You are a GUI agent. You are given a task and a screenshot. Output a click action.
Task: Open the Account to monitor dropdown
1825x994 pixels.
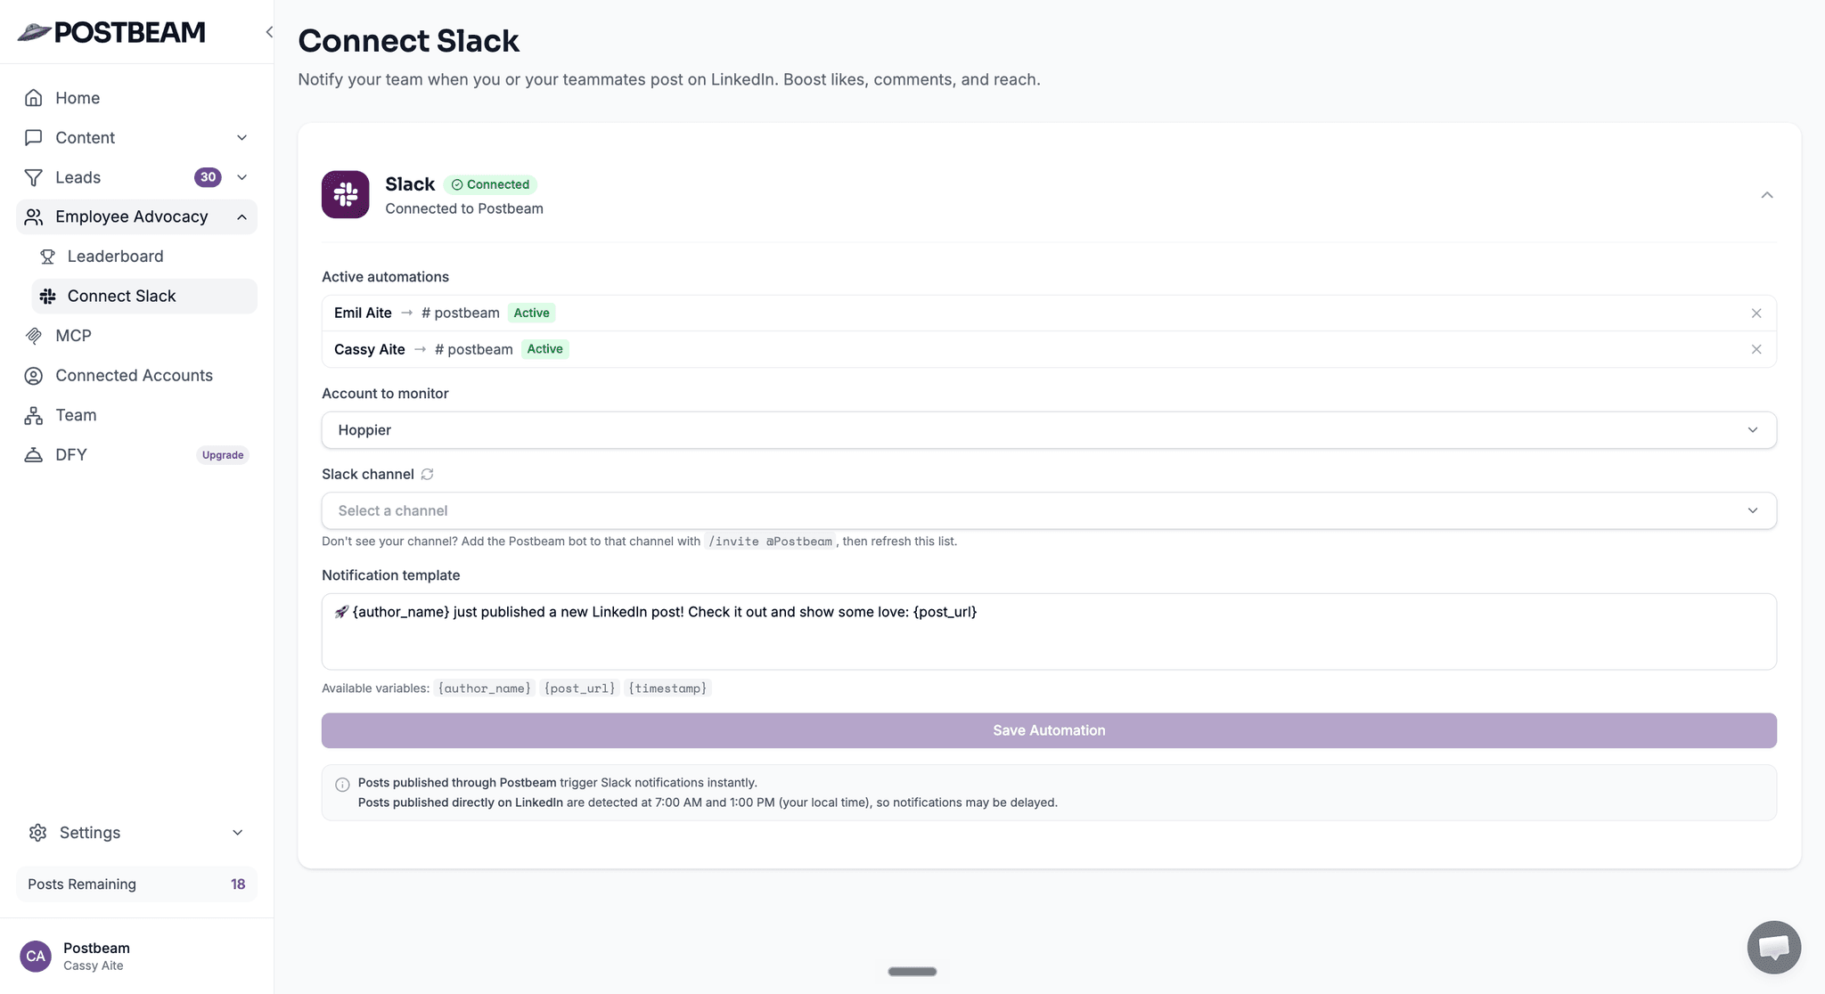pos(1049,430)
